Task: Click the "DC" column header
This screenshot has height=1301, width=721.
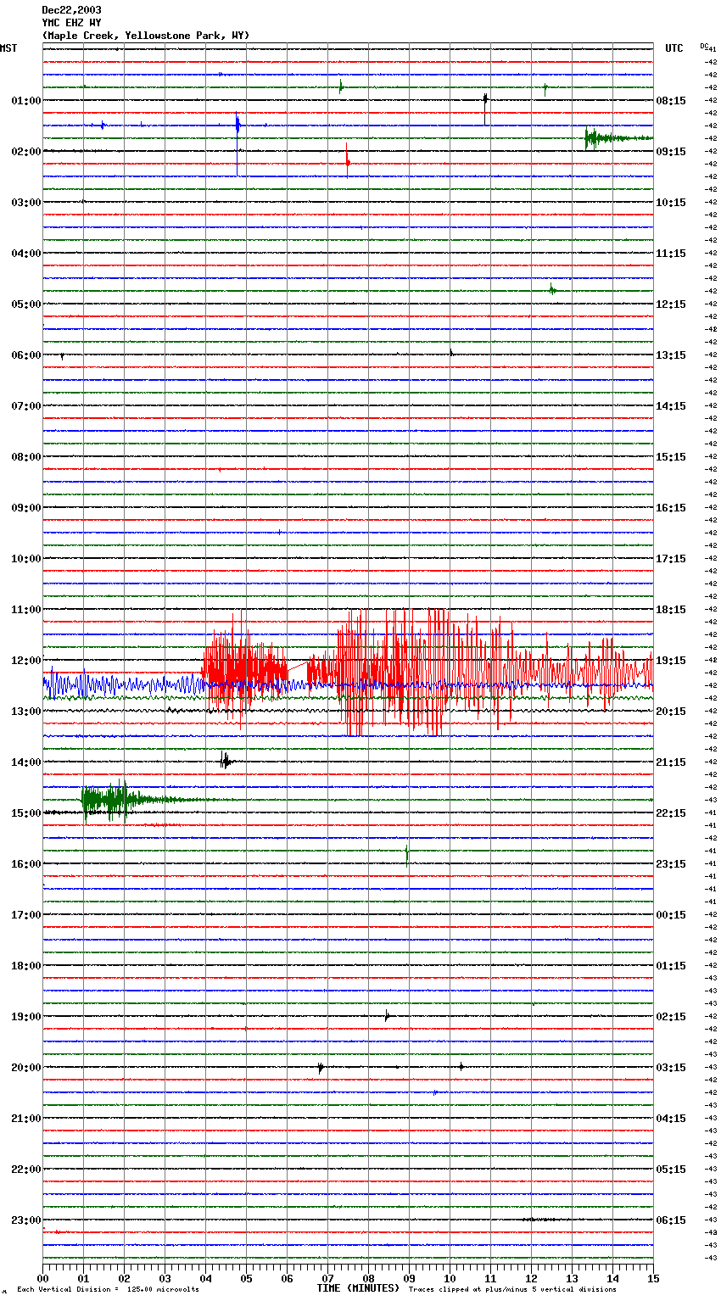Action: 704,46
